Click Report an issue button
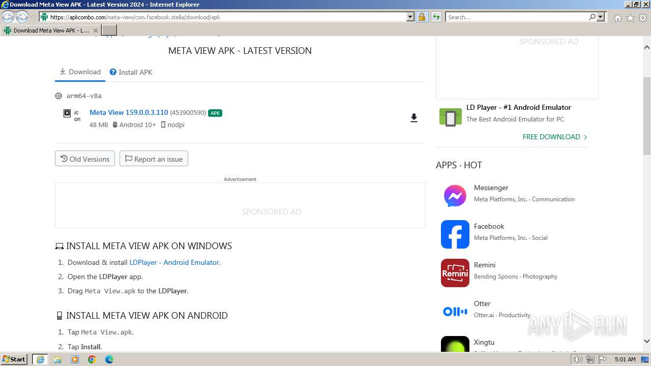 [154, 159]
